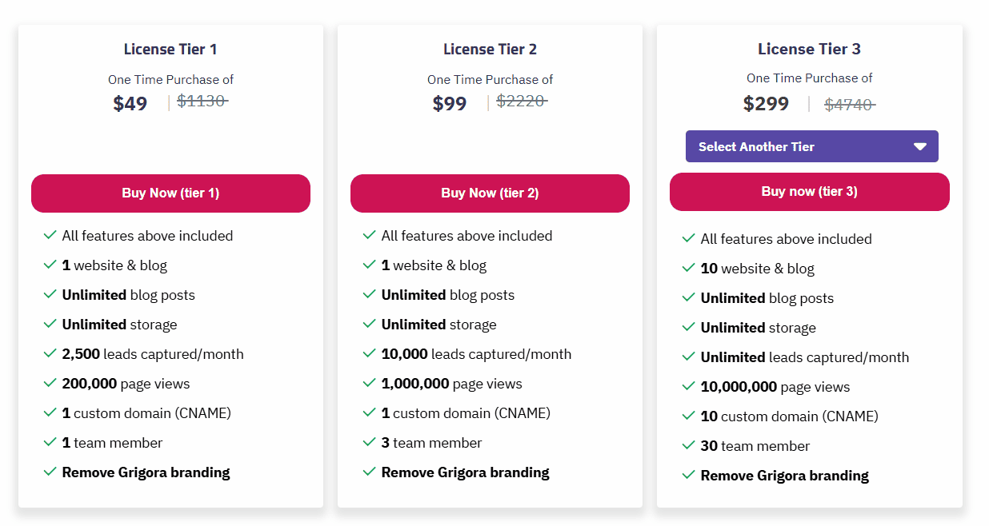989x526 pixels.
Task: Click checkmark beside 200,000 page views
Action: tap(50, 383)
